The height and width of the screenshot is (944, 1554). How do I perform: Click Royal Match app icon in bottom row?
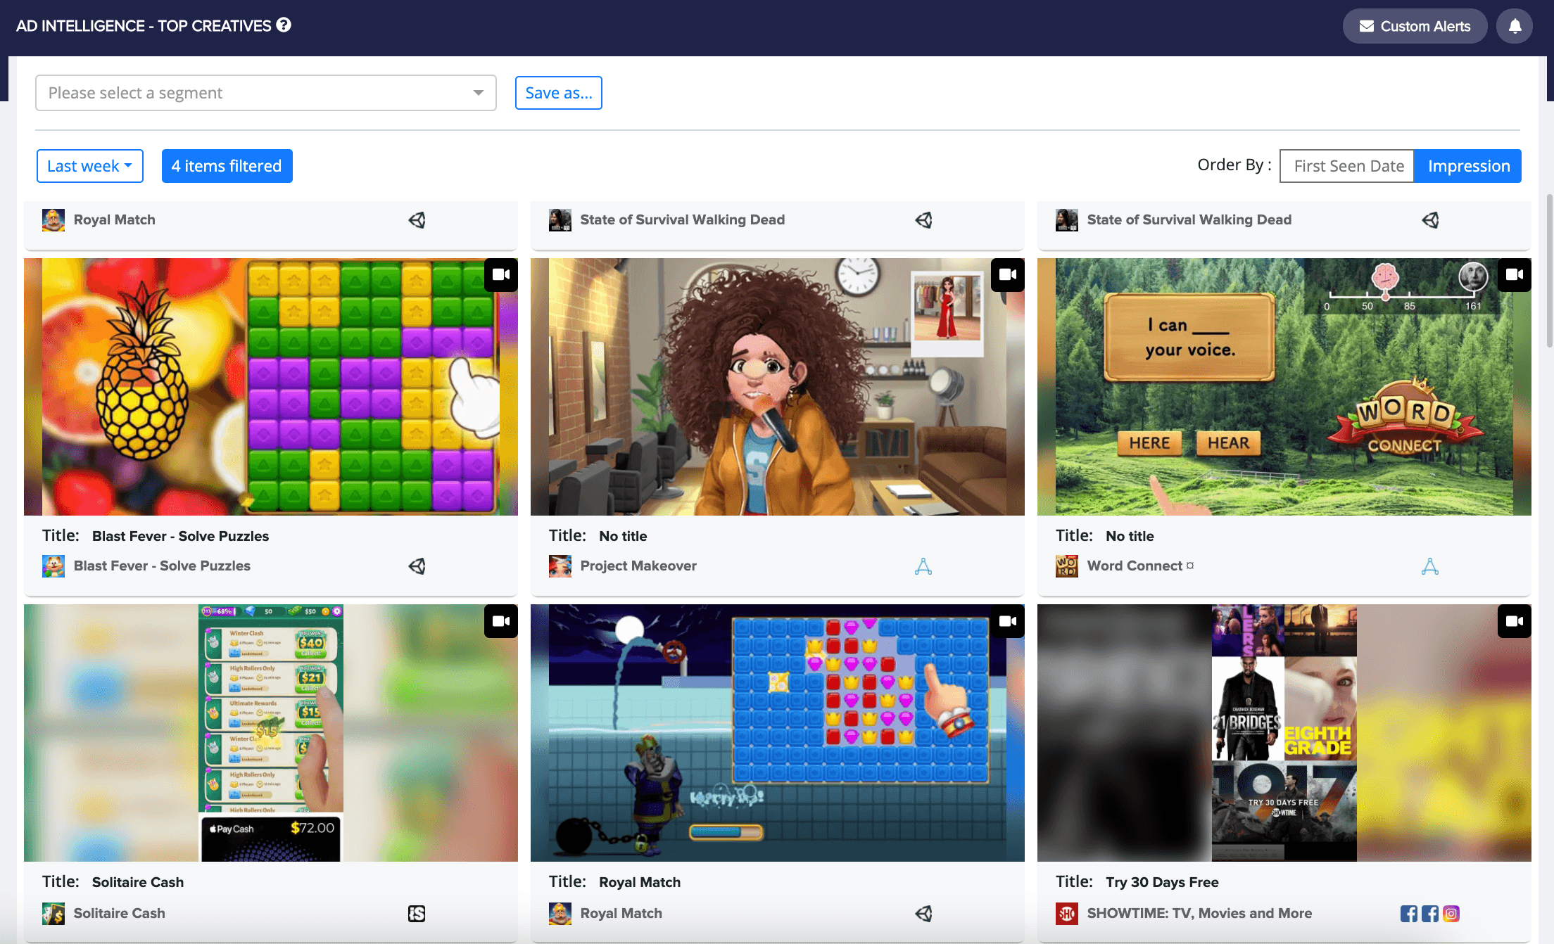tap(560, 914)
